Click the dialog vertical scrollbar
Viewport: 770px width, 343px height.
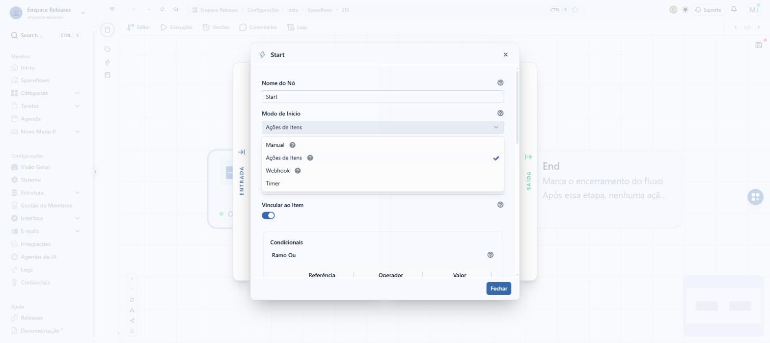[x=517, y=108]
